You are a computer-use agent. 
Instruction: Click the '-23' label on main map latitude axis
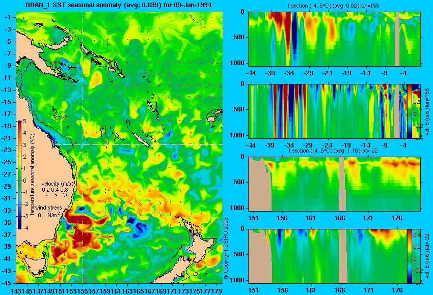pos(7,150)
